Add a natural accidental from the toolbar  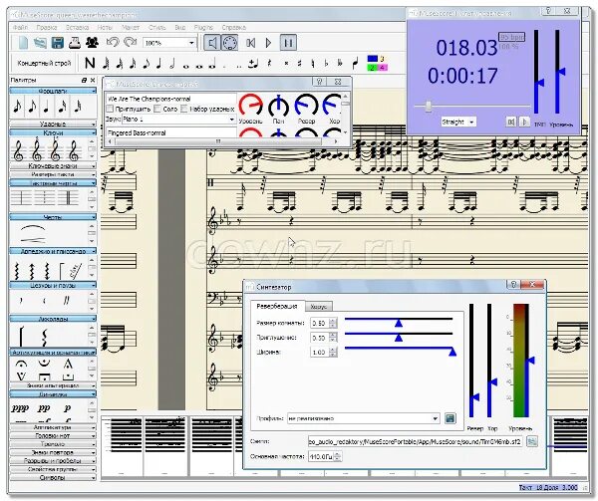313,64
